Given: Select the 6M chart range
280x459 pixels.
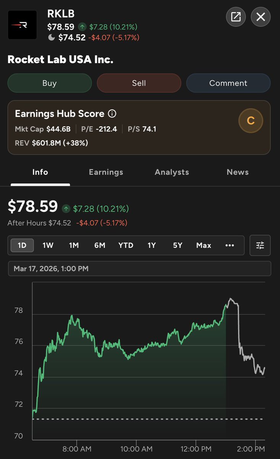Looking at the screenshot, I should point(100,245).
